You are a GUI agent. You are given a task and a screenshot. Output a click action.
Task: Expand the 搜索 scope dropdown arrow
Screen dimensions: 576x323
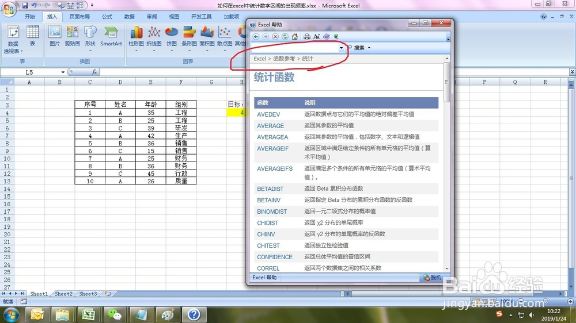[x=369, y=48]
